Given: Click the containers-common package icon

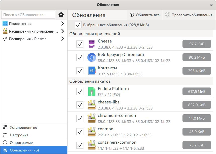Looking at the screenshot, I should (x=91, y=145).
